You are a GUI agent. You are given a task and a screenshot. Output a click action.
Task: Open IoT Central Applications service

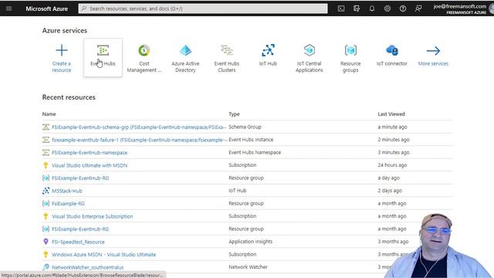pyautogui.click(x=309, y=59)
